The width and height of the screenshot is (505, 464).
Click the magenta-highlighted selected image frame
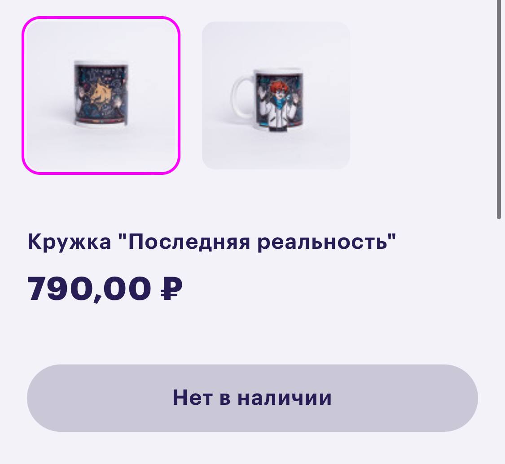(x=101, y=95)
